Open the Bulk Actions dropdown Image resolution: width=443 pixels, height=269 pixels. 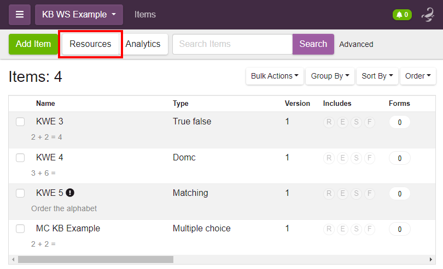click(x=275, y=76)
